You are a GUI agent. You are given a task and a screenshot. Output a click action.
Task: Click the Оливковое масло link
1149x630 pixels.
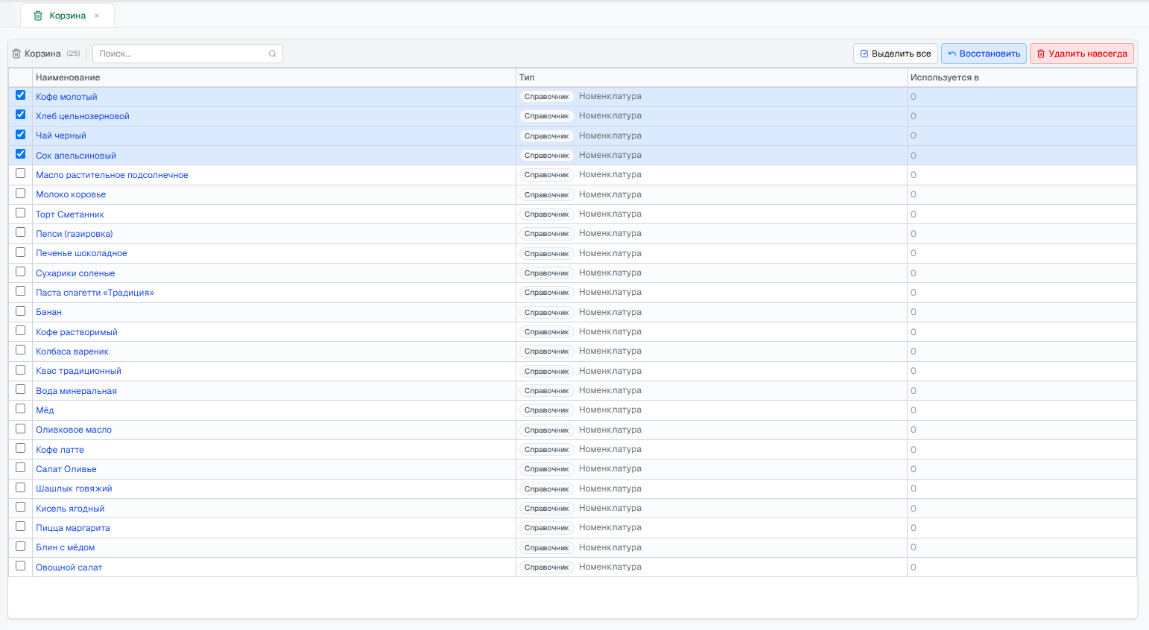(74, 430)
